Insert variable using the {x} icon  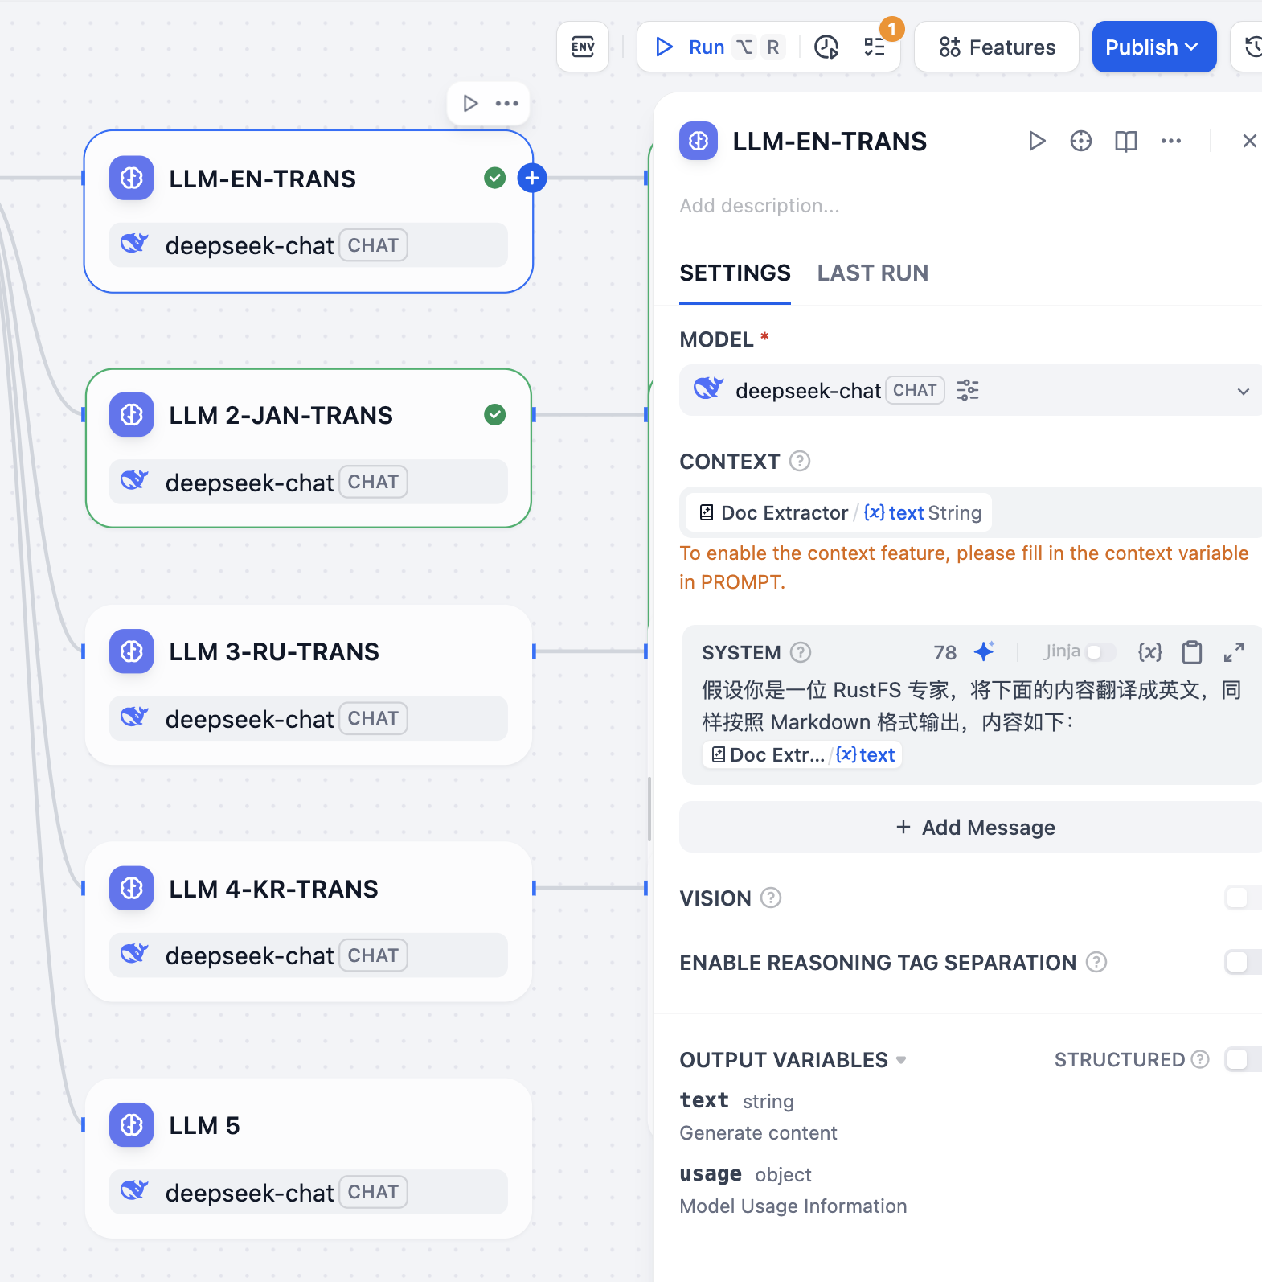tap(1149, 651)
